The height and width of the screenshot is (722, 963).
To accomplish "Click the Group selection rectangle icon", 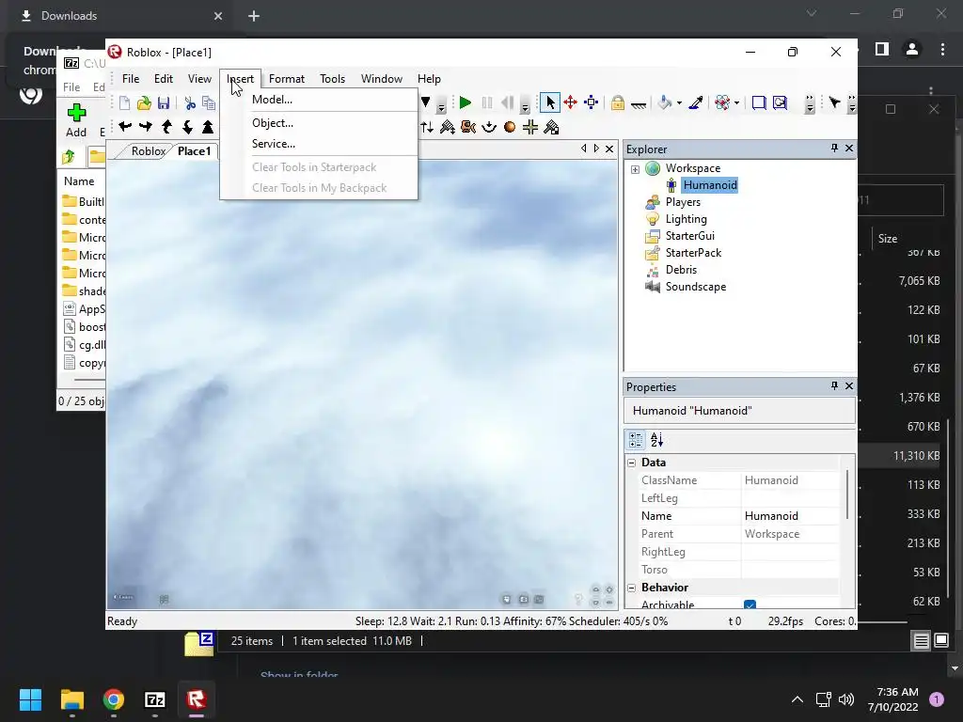I will (x=759, y=102).
